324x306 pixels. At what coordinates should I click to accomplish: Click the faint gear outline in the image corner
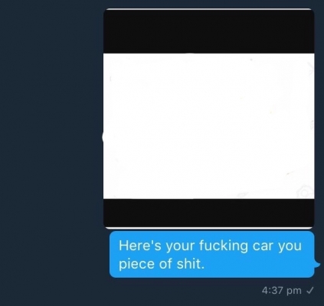point(306,192)
